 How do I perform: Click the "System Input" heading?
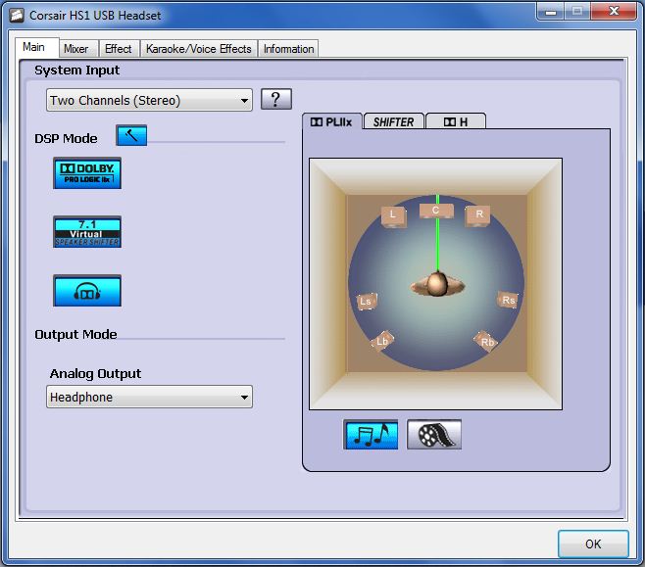[76, 71]
